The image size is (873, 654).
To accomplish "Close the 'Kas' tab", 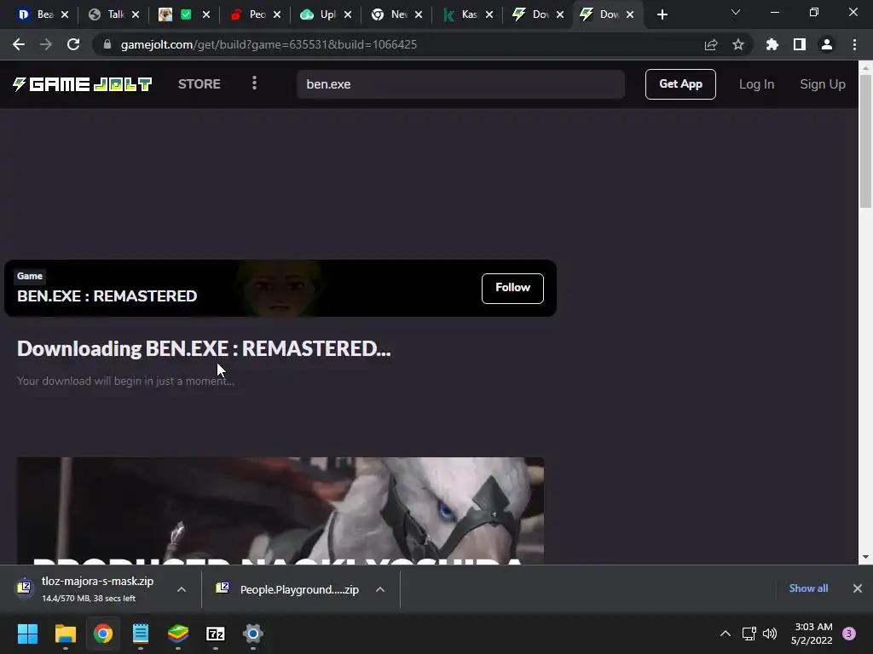I will (x=489, y=15).
